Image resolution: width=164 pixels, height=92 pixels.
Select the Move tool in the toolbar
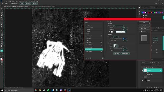(x=2, y=8)
